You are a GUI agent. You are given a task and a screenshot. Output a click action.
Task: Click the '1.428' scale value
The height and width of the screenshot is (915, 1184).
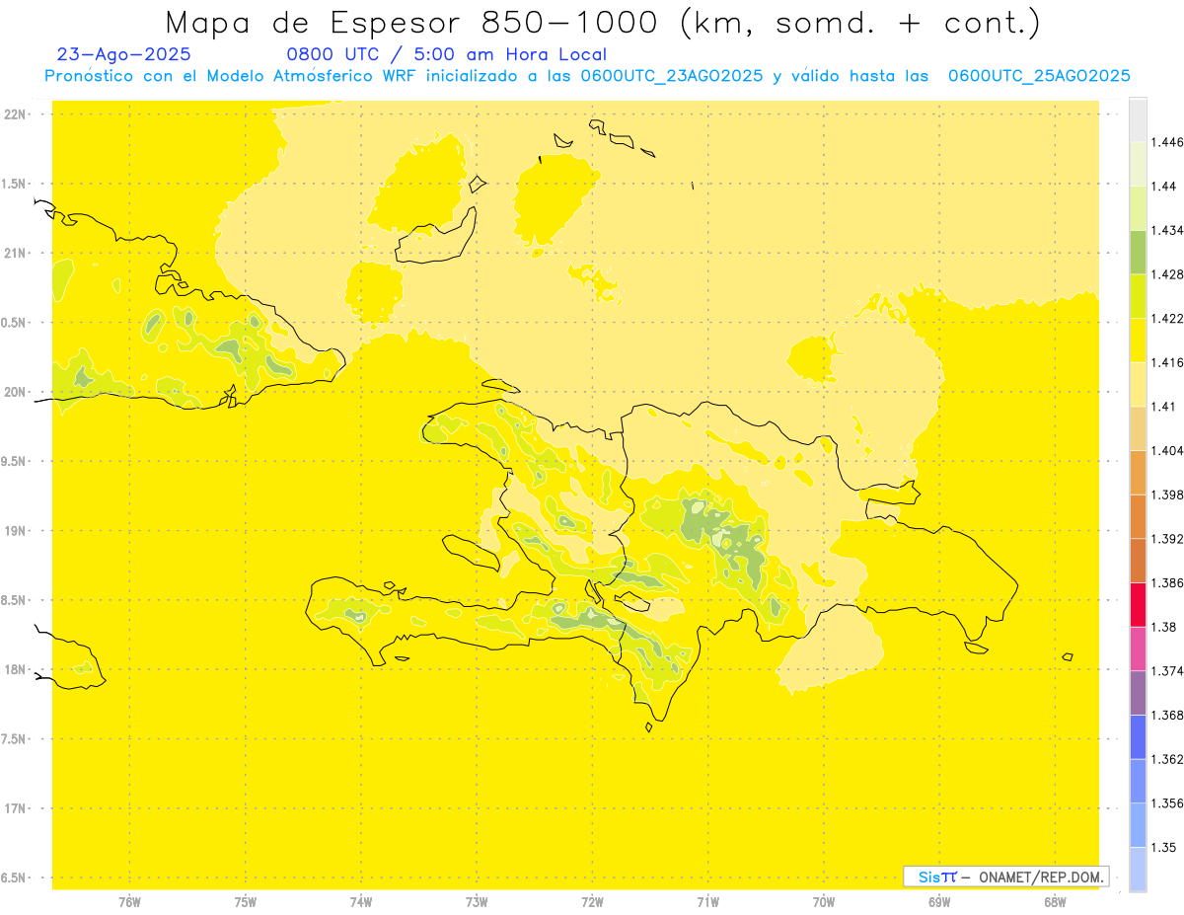click(x=1167, y=274)
